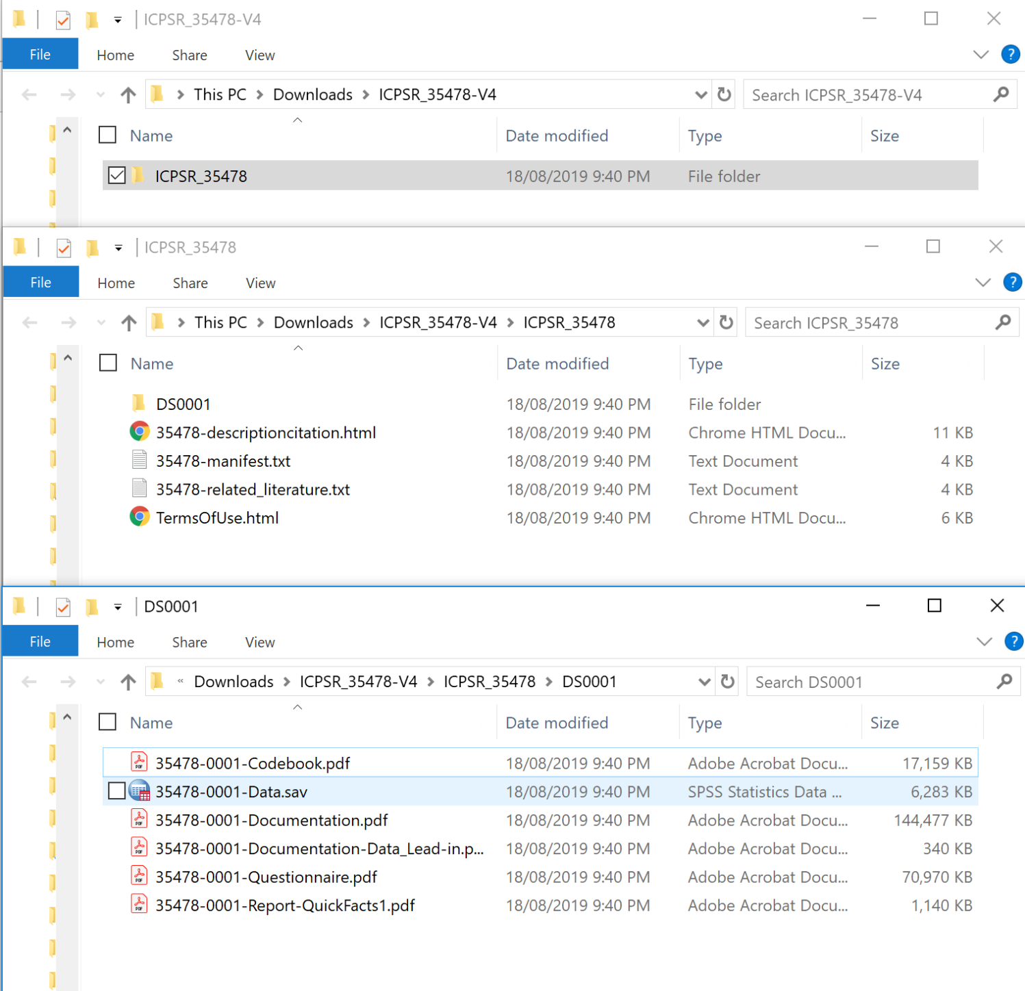Viewport: 1025px width, 991px height.
Task: Open the SPSS 35478-0001-Data.sav file icon
Action: tap(140, 791)
